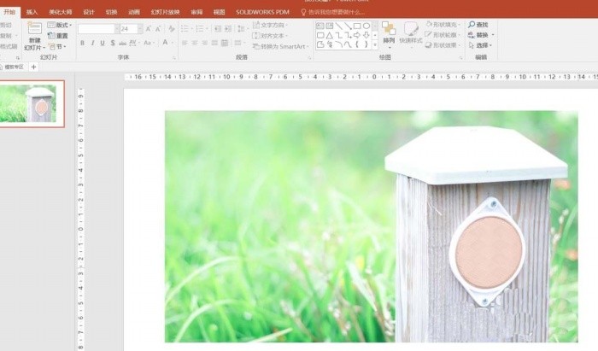Switch to the Insert (插入) tab
Viewport: 598px width, 351px height.
(x=32, y=12)
